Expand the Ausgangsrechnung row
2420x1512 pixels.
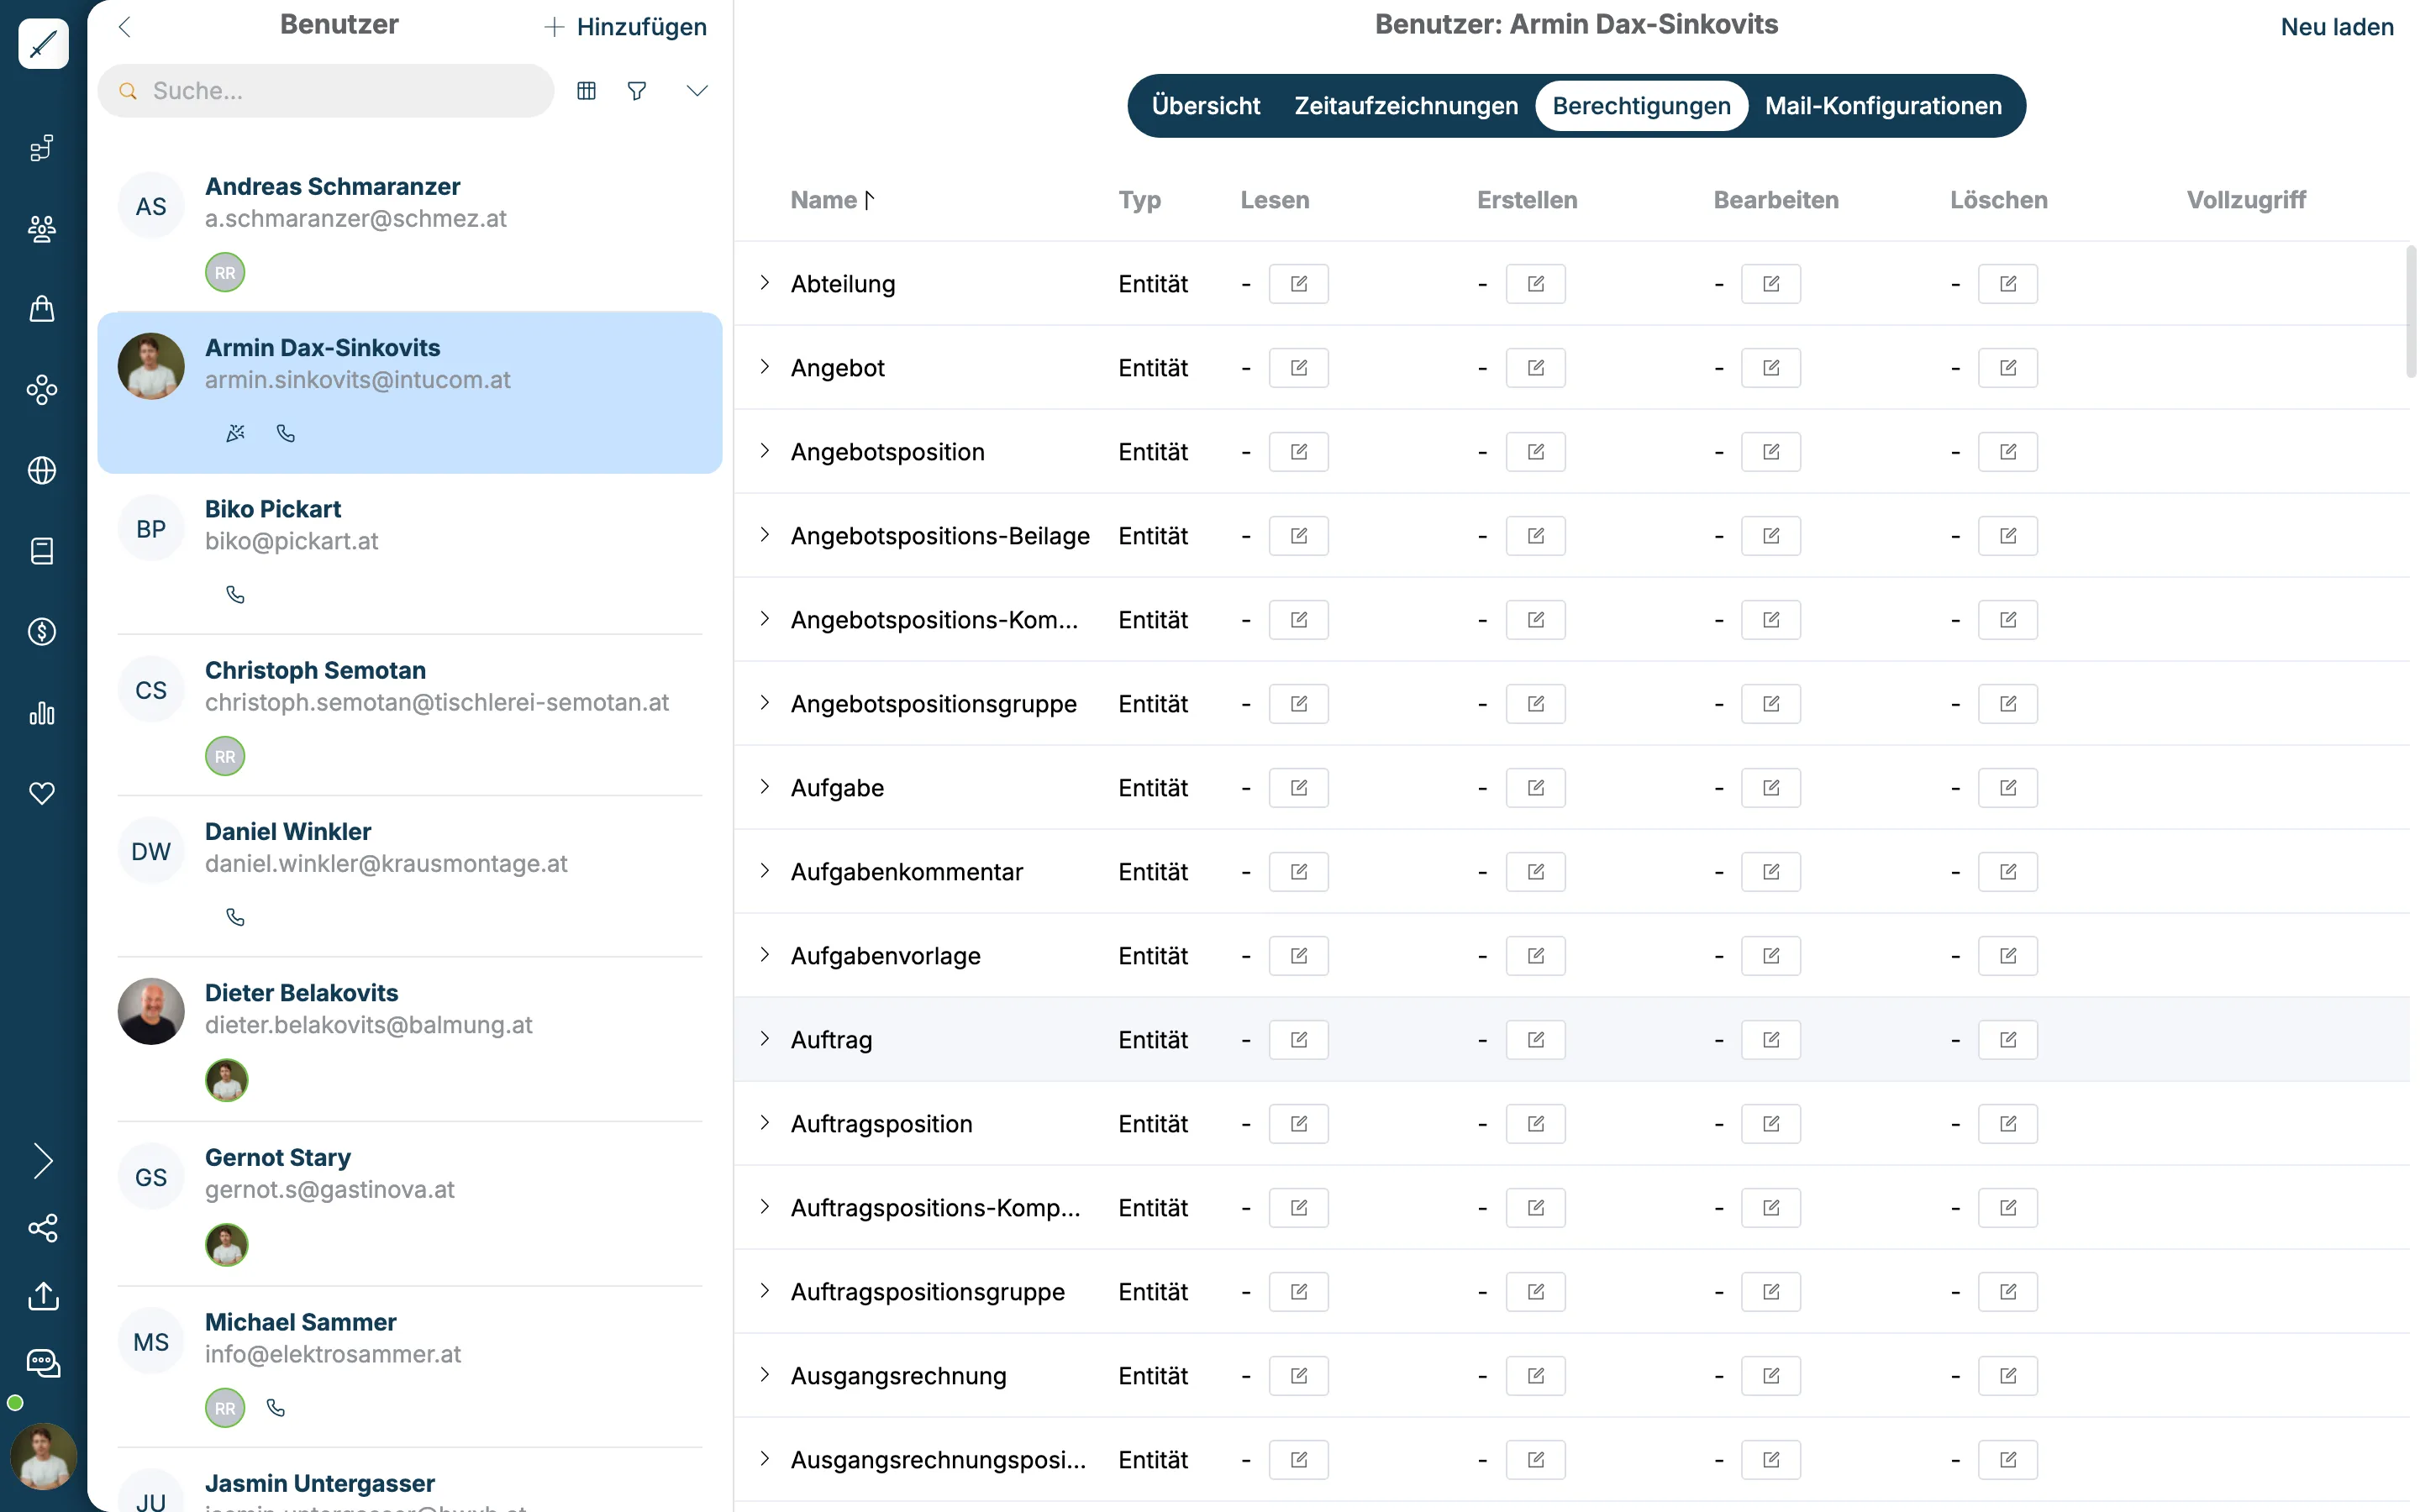click(764, 1375)
